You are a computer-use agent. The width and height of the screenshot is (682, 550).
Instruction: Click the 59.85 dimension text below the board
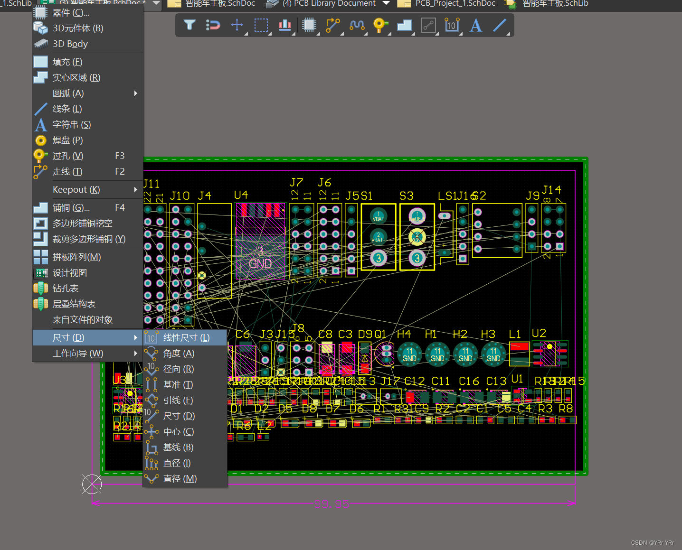332,504
